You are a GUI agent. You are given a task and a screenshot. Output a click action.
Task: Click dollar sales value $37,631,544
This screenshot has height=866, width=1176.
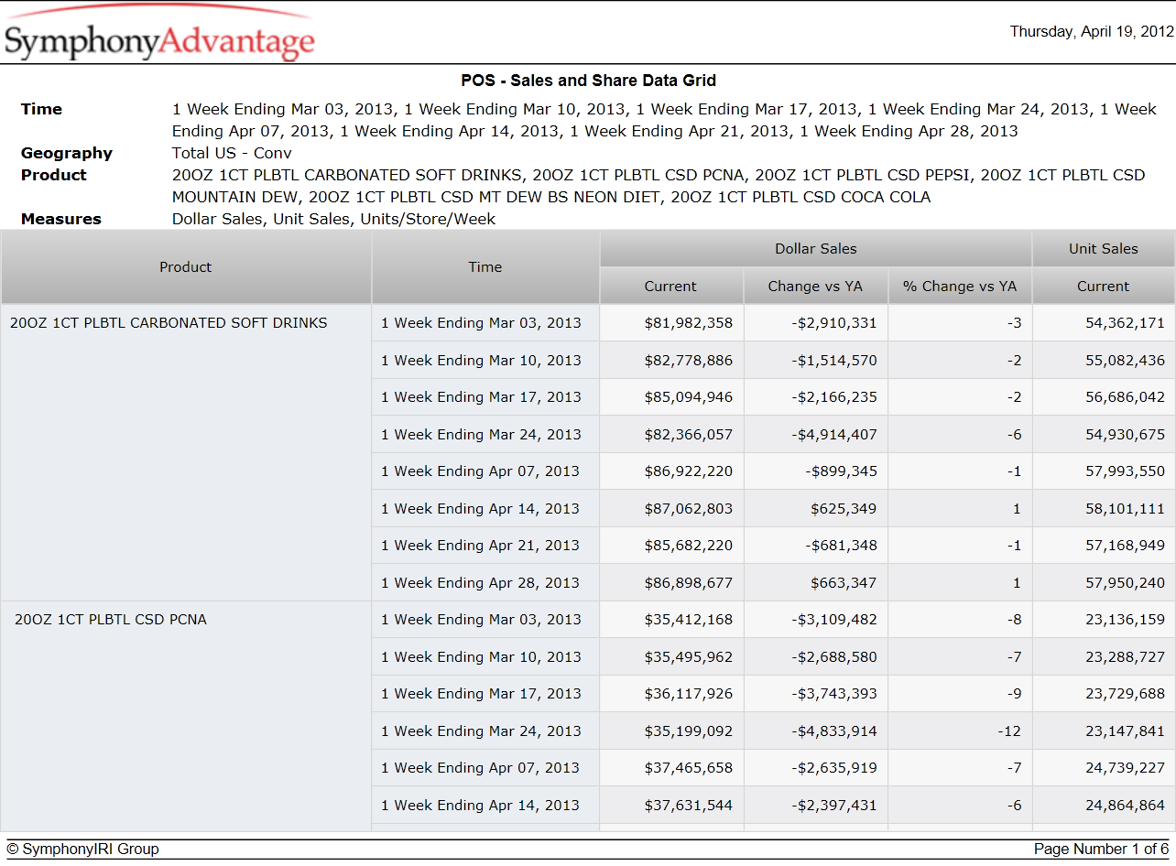pos(689,806)
